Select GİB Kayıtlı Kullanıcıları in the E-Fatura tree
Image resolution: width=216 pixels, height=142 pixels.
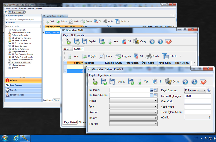tap(20, 49)
